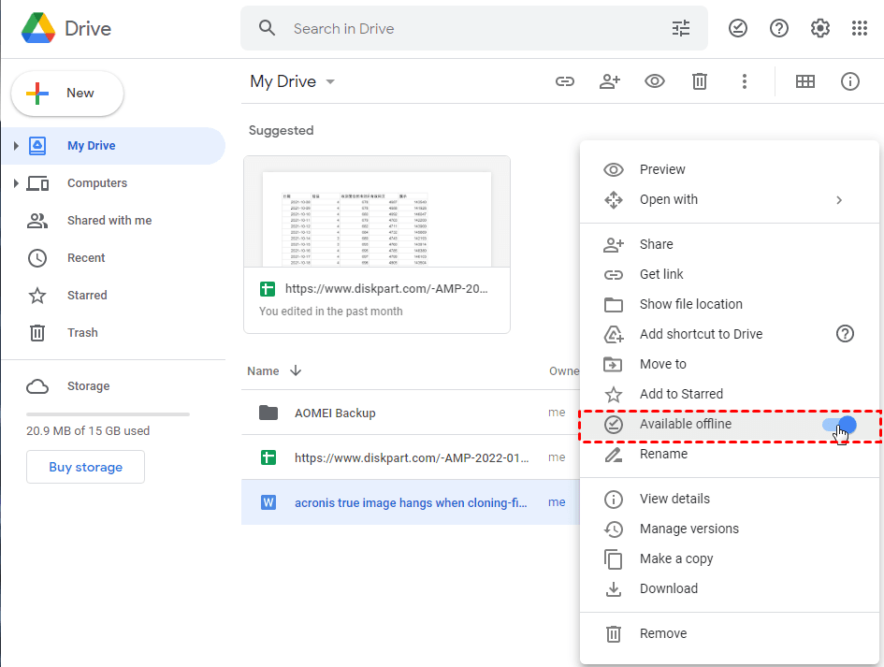Click the preview eye icon in toolbar
Screen dimensions: 884x667
click(x=655, y=81)
